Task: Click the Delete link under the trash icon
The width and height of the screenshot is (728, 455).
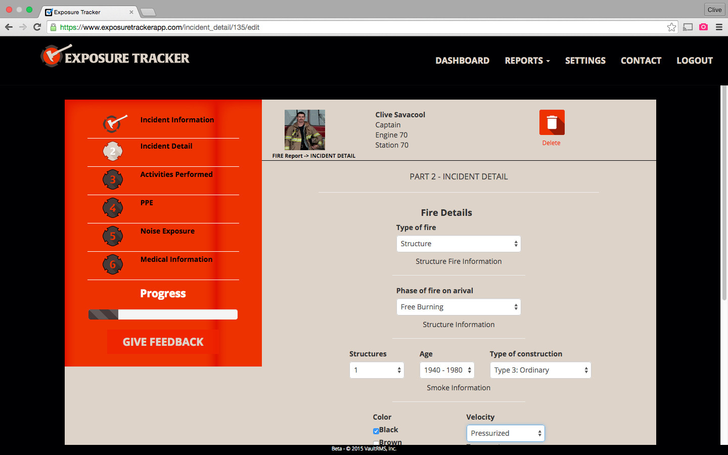Action: (551, 143)
